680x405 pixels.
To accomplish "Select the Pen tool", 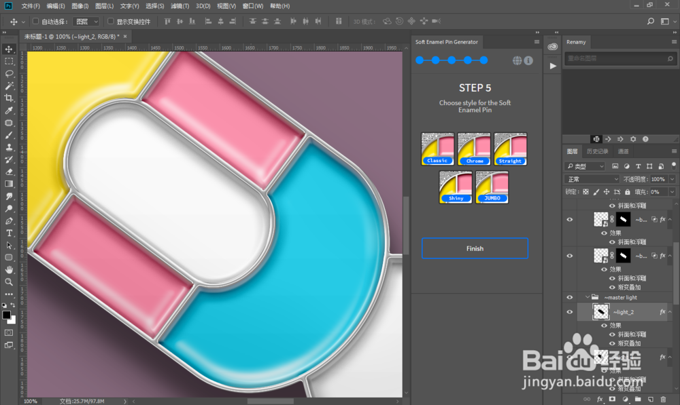I will coord(9,220).
